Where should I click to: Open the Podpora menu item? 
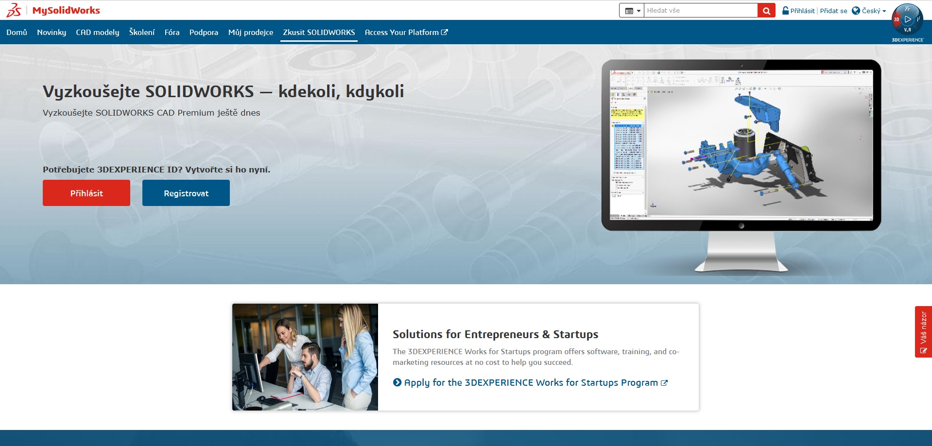[x=204, y=32]
